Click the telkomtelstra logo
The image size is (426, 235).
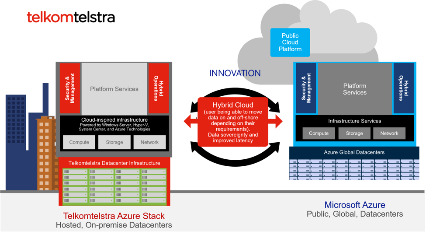point(71,17)
